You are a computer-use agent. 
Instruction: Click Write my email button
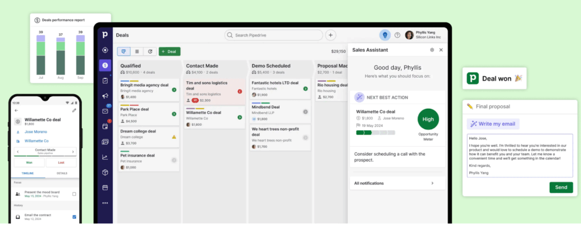click(x=493, y=124)
